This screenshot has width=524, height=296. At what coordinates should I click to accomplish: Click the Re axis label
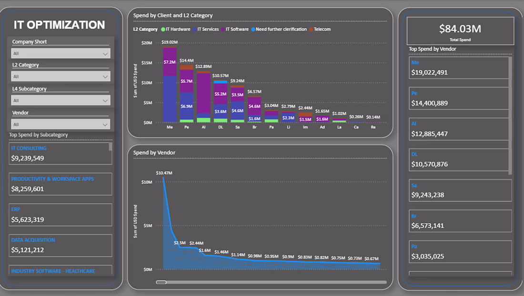pyautogui.click(x=373, y=127)
